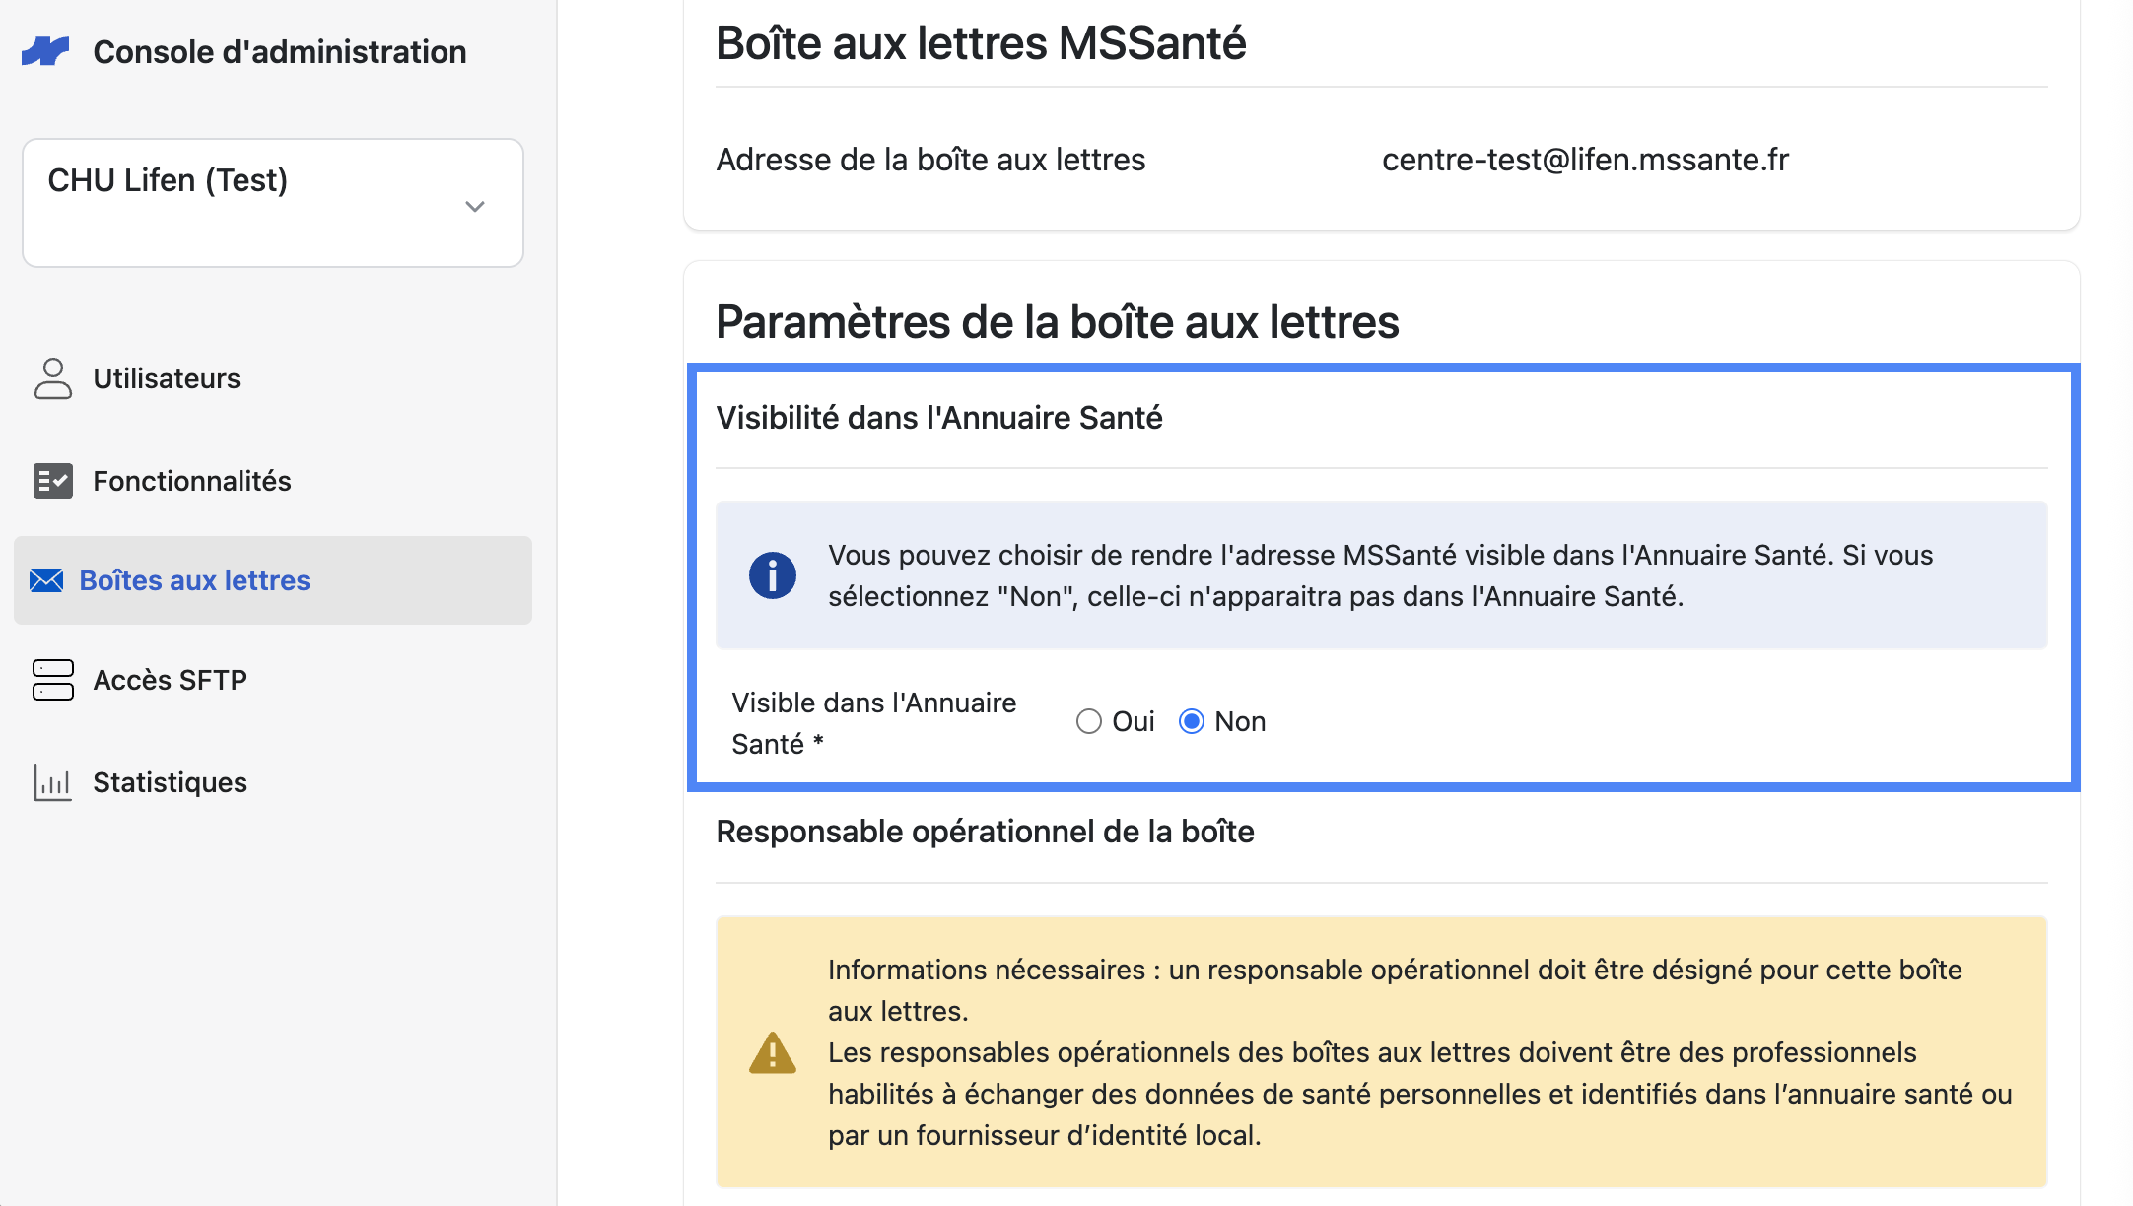The image size is (2133, 1206).
Task: Click the yellow warning triangle icon
Action: tap(773, 1052)
